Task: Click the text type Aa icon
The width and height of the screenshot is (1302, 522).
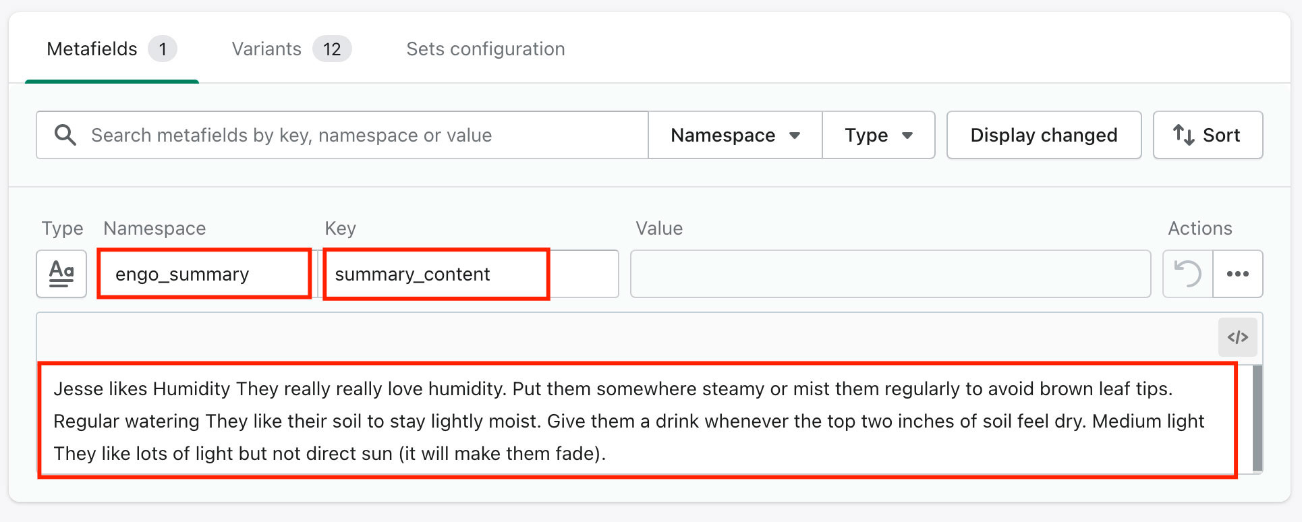Action: click(61, 274)
